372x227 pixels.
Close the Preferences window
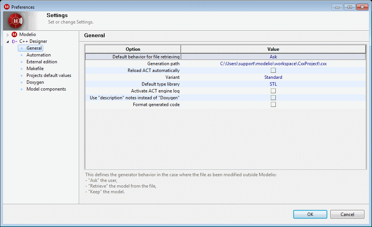click(362, 7)
